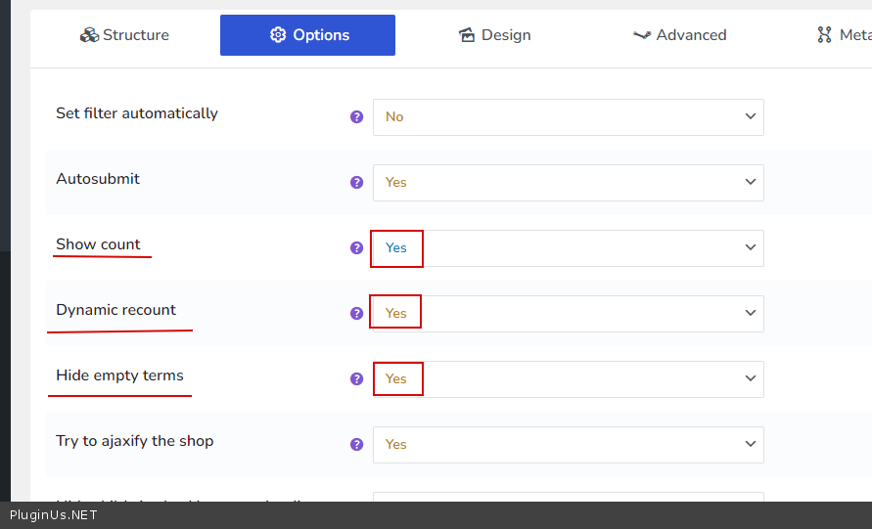872x529 pixels.
Task: Click the gear icon on Options tab
Action: tap(278, 35)
